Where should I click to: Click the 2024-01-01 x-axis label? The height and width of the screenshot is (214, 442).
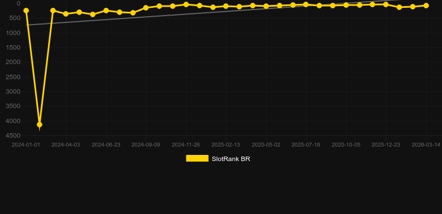pyautogui.click(x=26, y=145)
